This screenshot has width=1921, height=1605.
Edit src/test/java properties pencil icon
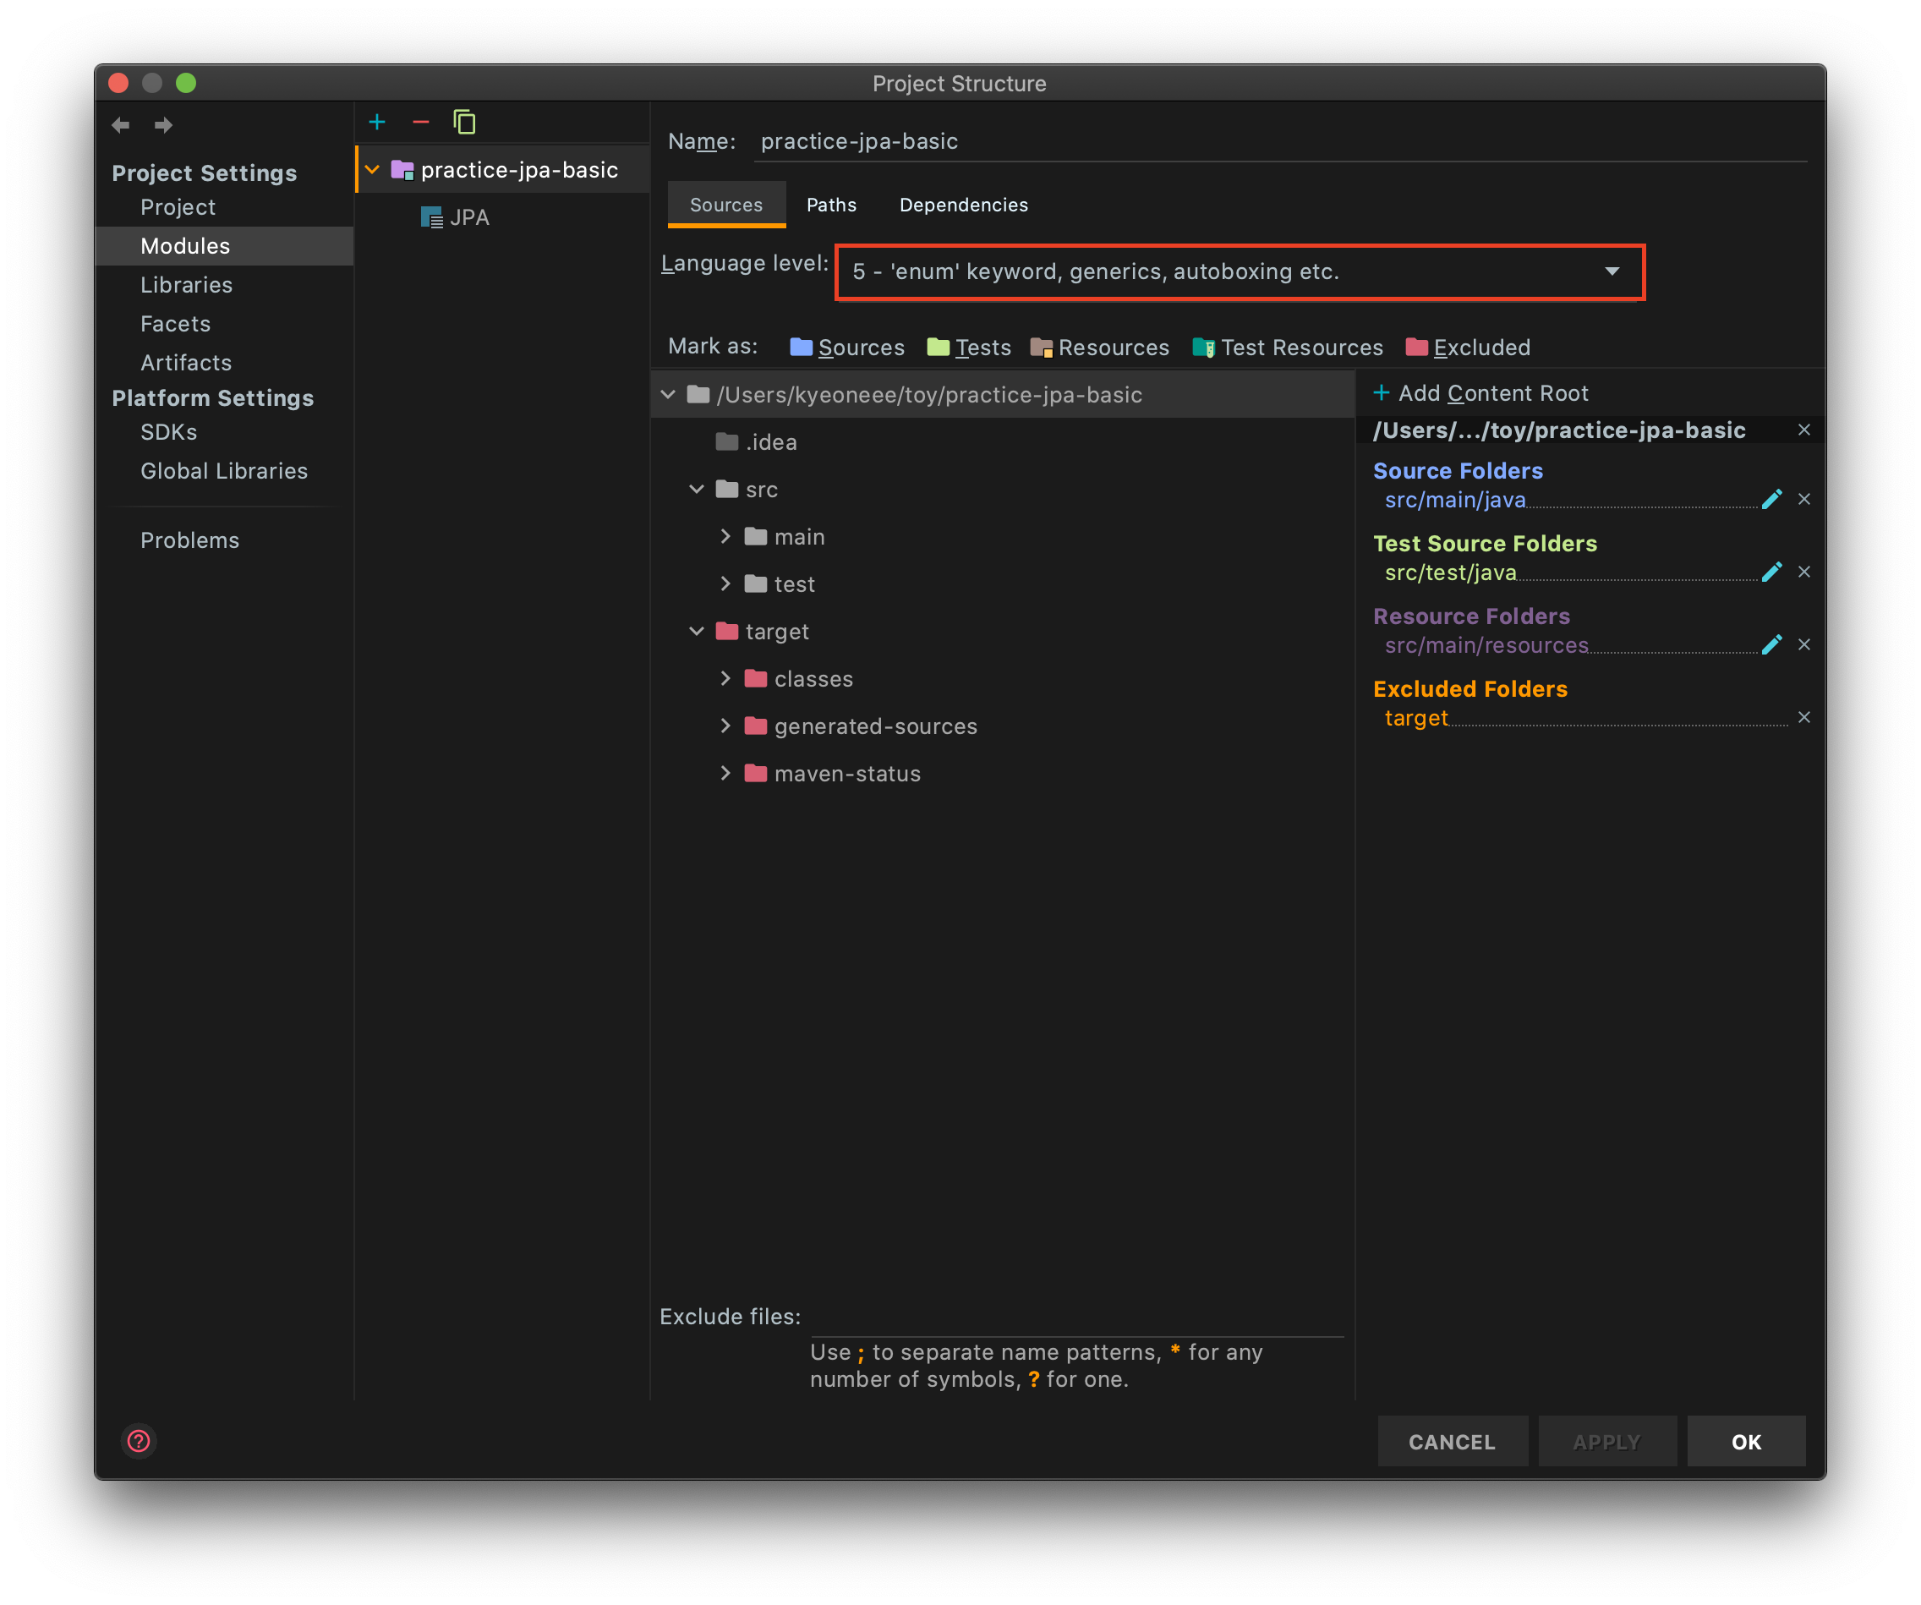coord(1771,572)
